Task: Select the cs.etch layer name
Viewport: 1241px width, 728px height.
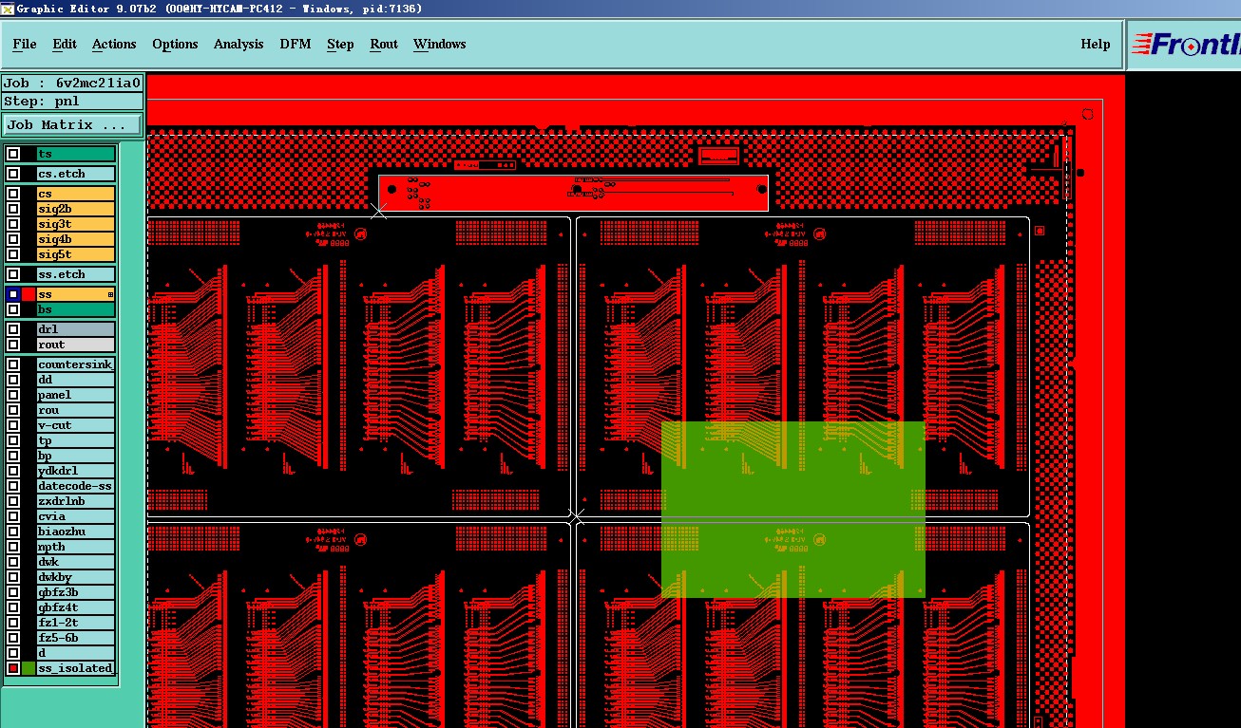Action: click(x=76, y=174)
